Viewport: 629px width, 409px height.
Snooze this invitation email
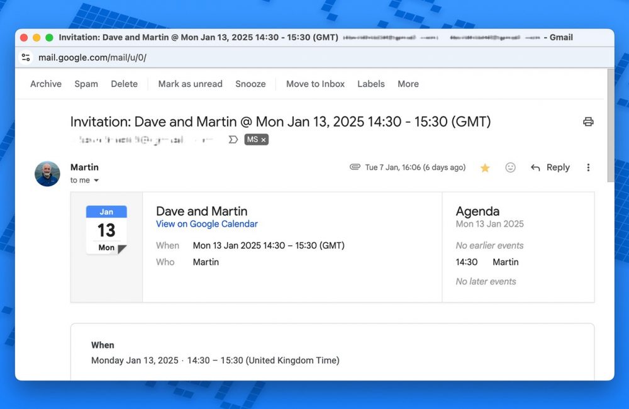click(250, 84)
